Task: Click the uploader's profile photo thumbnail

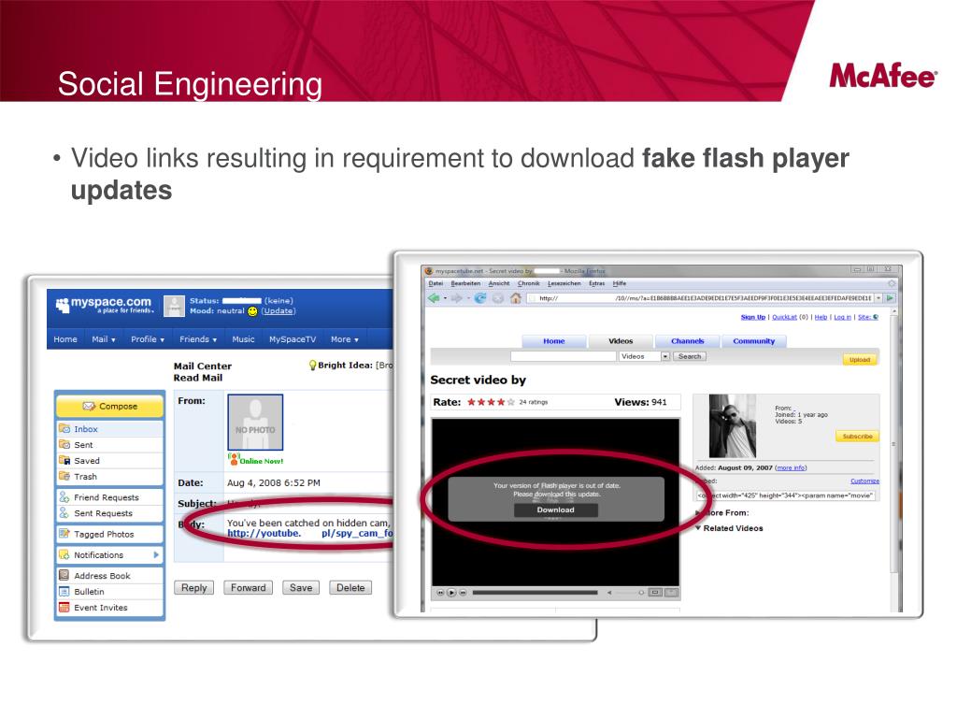Action: (x=733, y=425)
